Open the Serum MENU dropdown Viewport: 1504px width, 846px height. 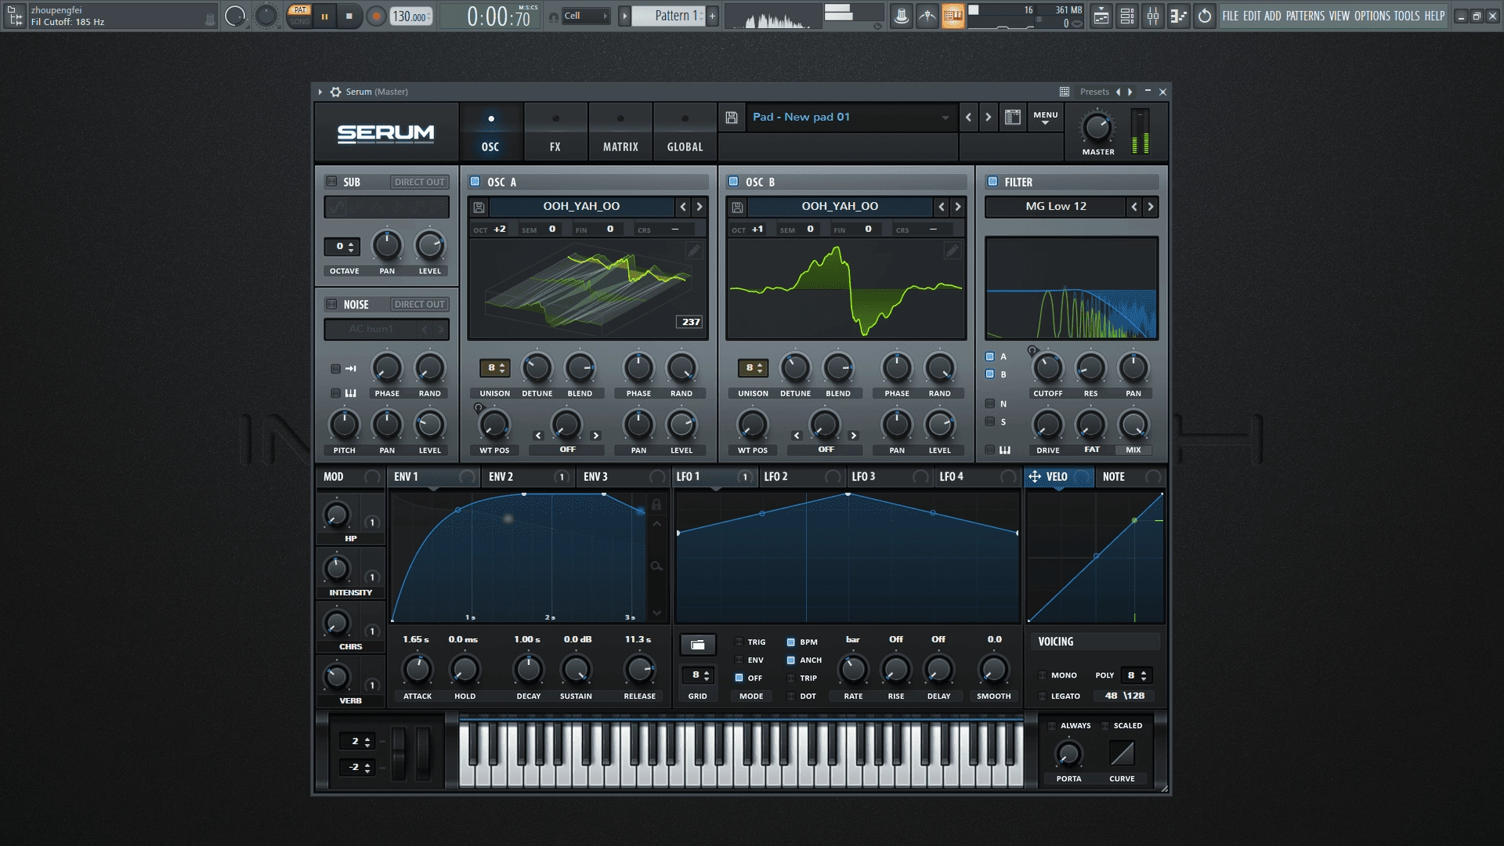point(1045,117)
